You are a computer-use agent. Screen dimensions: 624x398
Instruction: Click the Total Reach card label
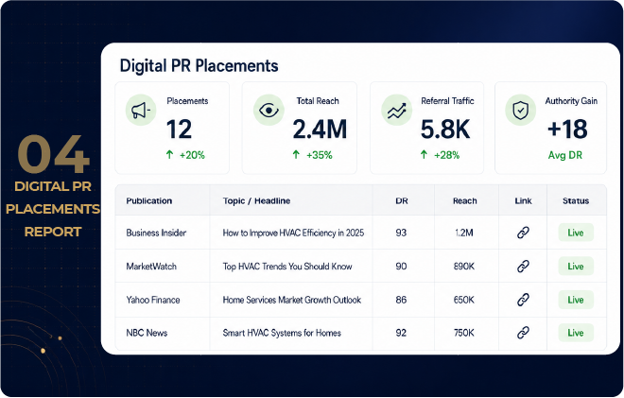(318, 101)
